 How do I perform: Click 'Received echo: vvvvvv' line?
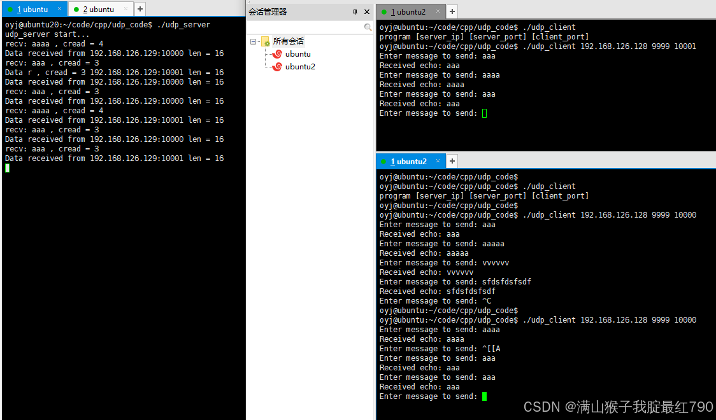[427, 272]
